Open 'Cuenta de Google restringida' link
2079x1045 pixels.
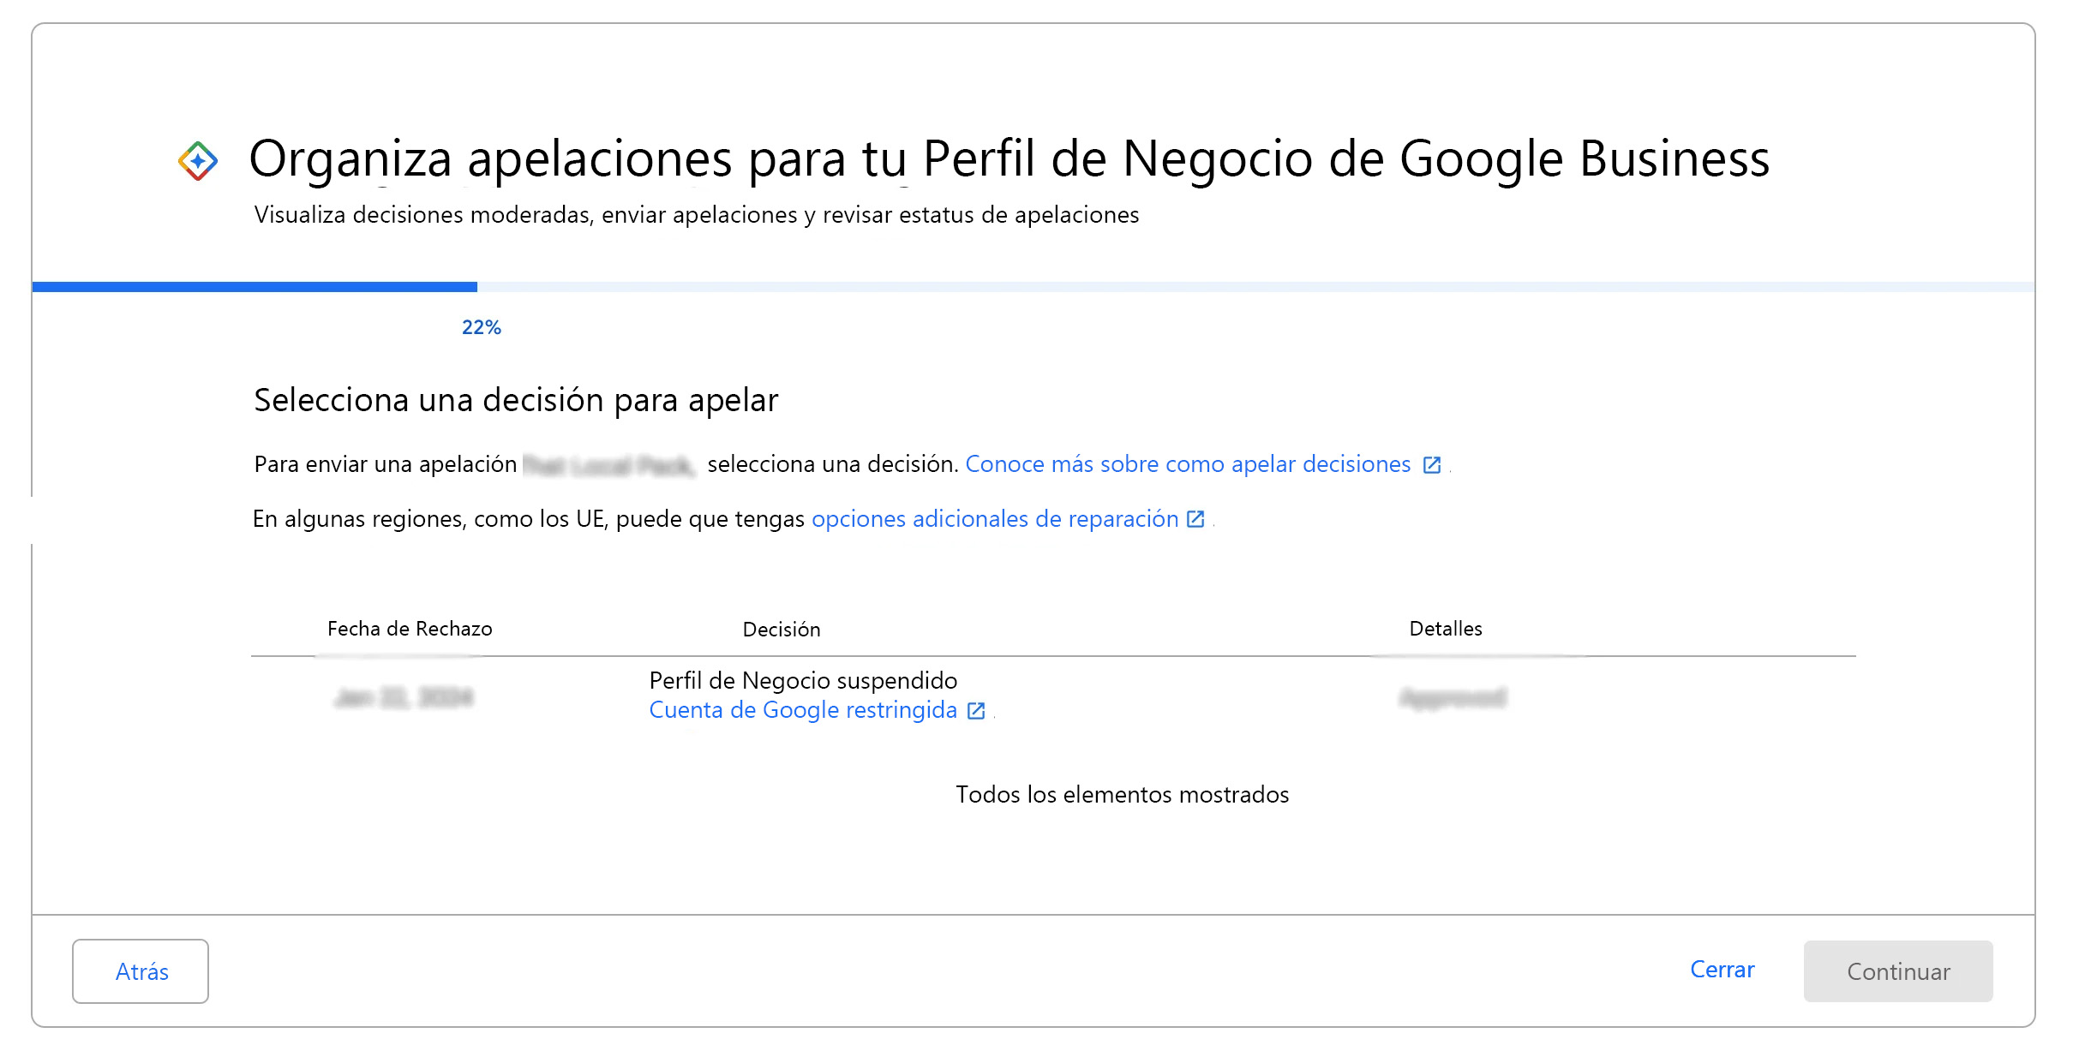click(802, 710)
